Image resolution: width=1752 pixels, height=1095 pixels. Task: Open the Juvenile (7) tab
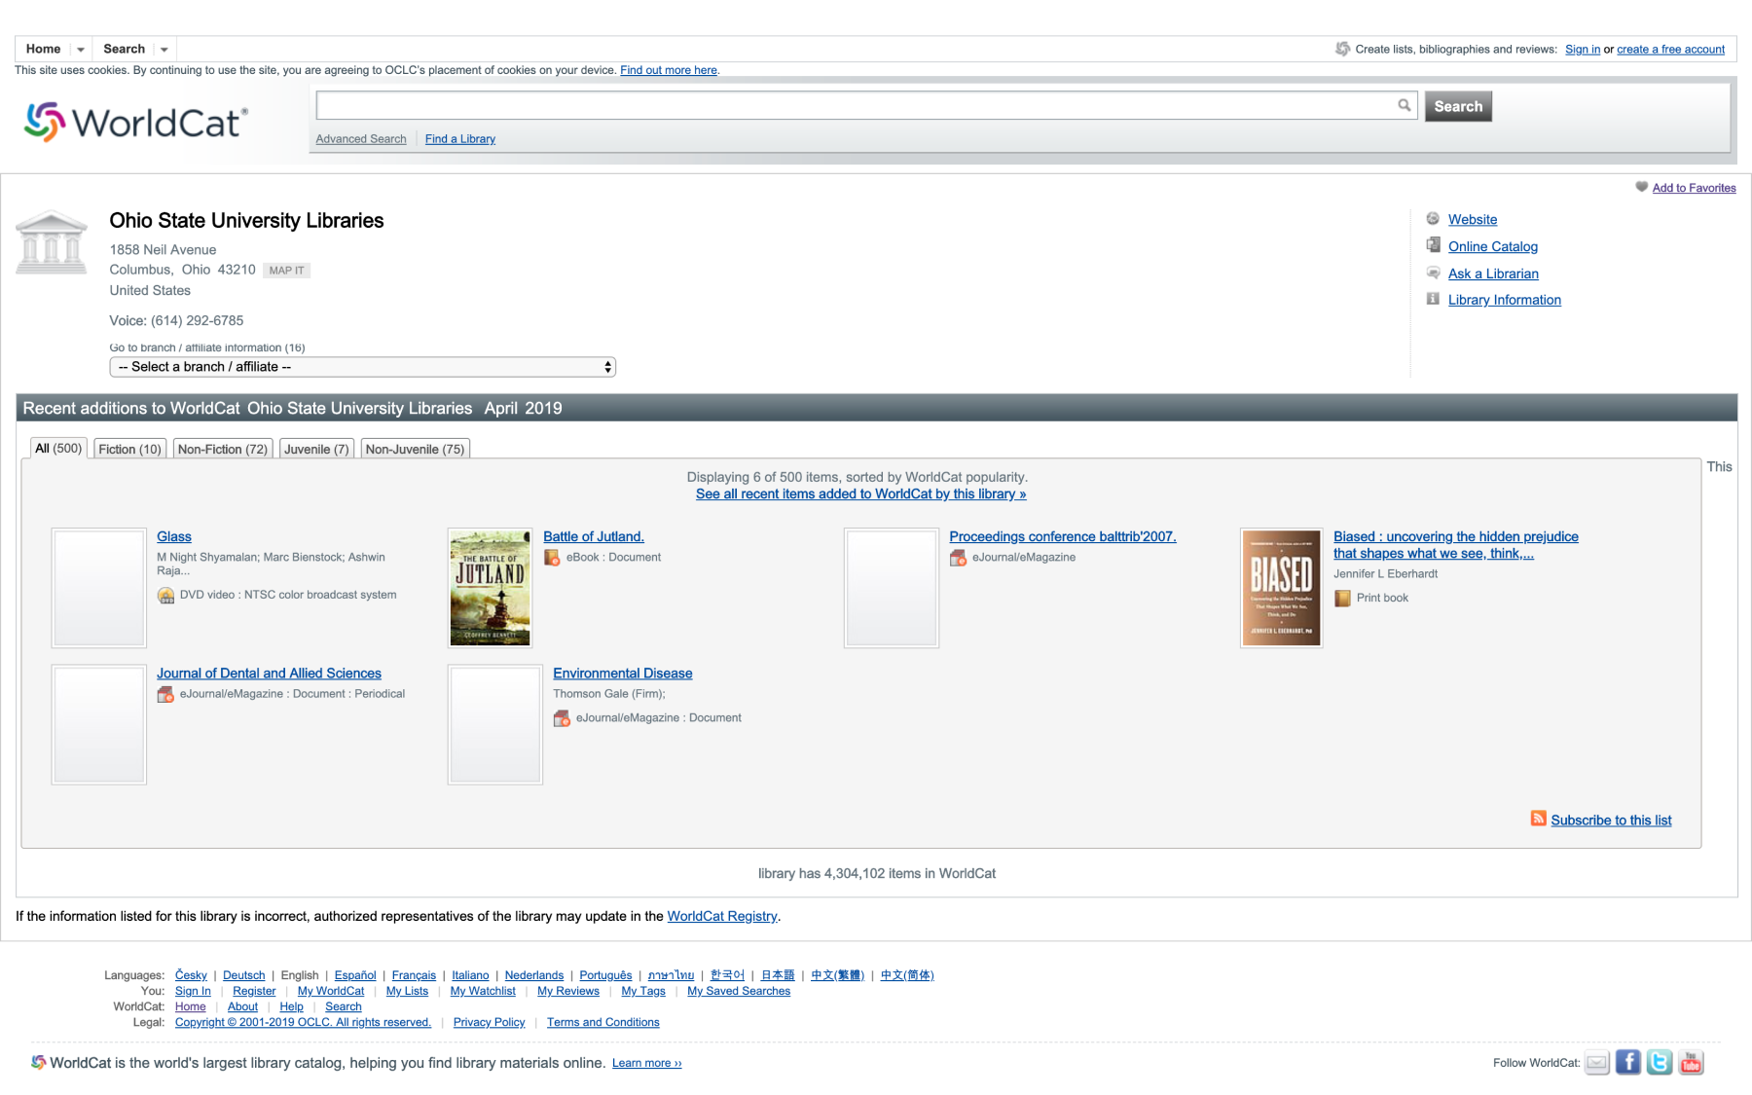[316, 449]
